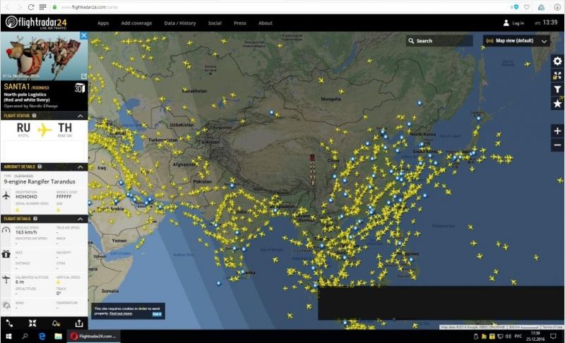
Task: Click Santa reindeer photo thumbnail
Action: click(x=44, y=56)
